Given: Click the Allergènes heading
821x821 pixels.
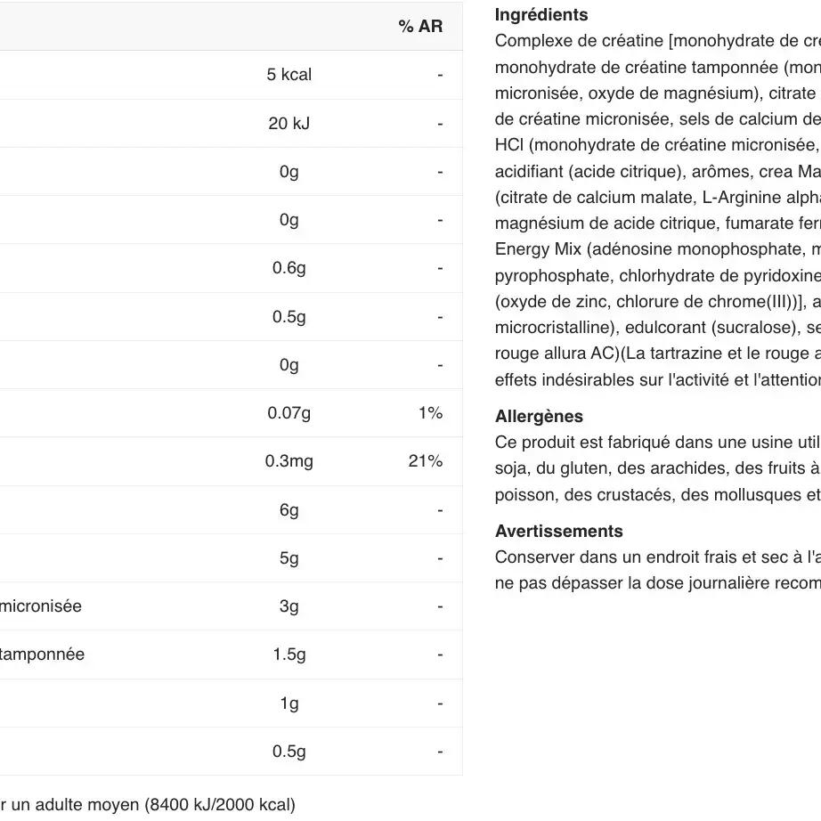Looking at the screenshot, I should [x=539, y=417].
